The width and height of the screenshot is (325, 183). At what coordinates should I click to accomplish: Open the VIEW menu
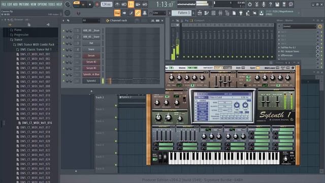coord(33,4)
